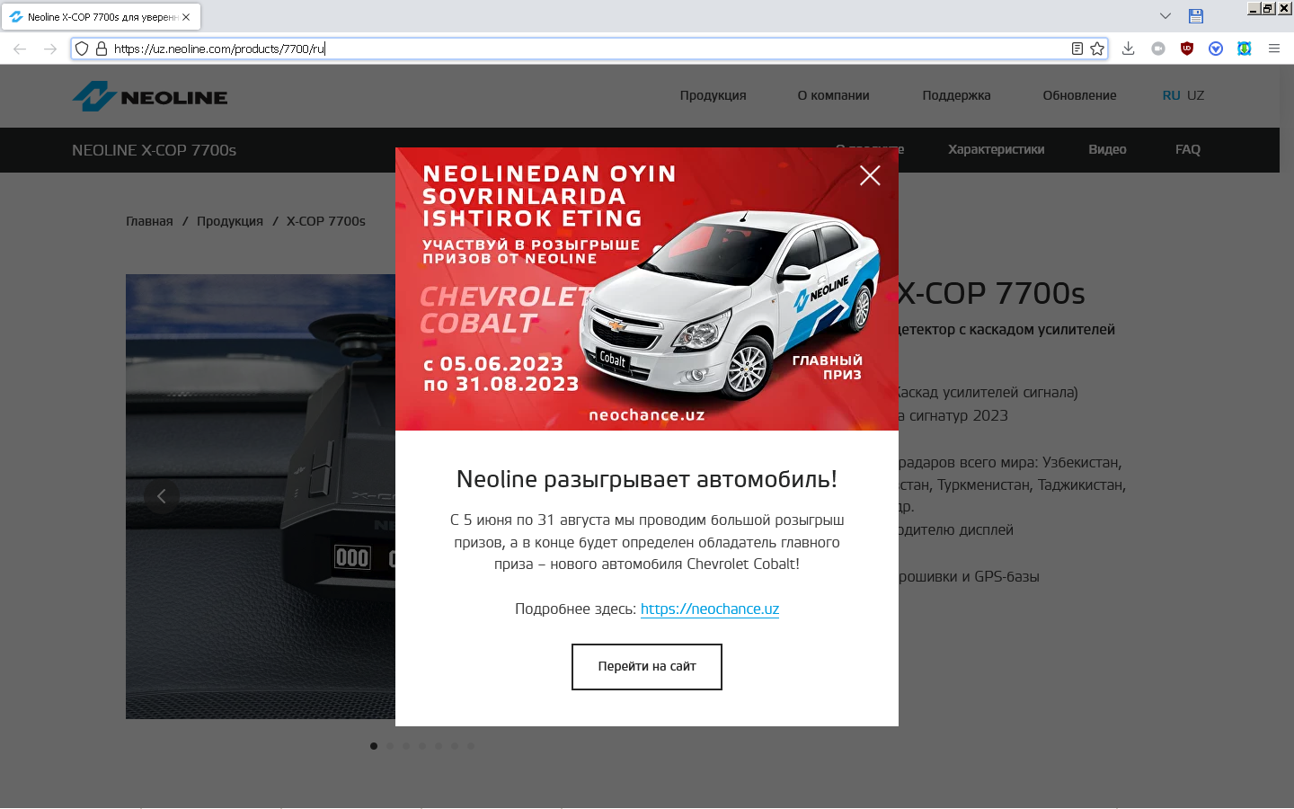The width and height of the screenshot is (1294, 809).
Task: Click the Chevrolet Cobalt promo banner image
Action: tap(647, 289)
